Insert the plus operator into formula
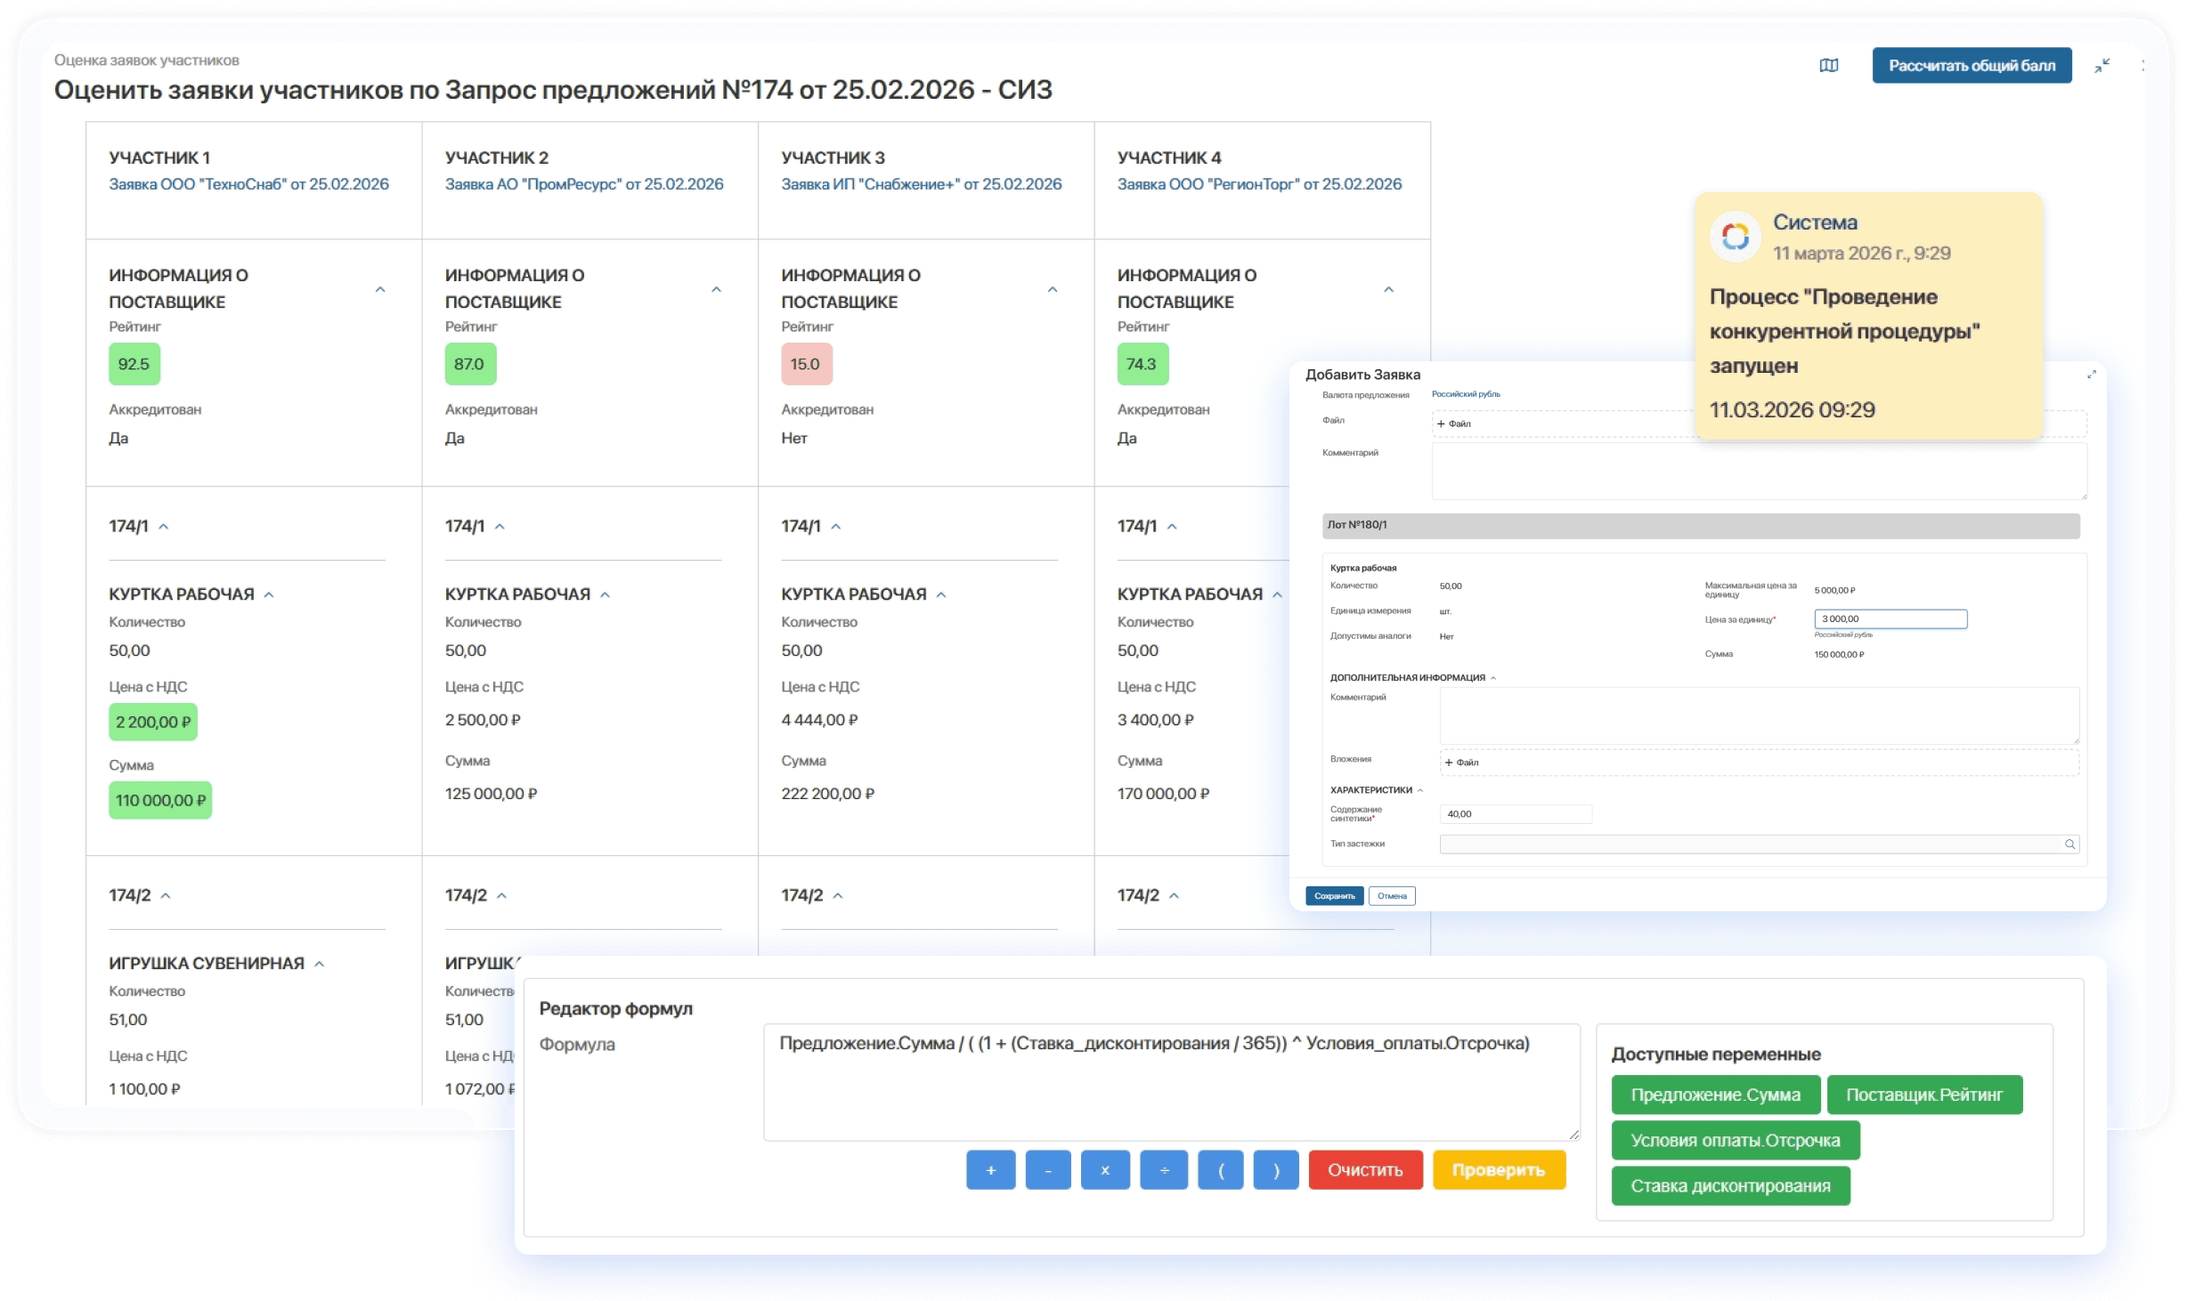 (x=990, y=1170)
